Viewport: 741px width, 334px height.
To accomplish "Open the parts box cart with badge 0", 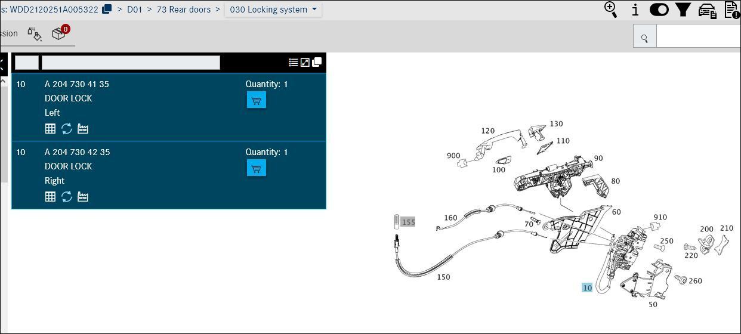I will (x=58, y=33).
